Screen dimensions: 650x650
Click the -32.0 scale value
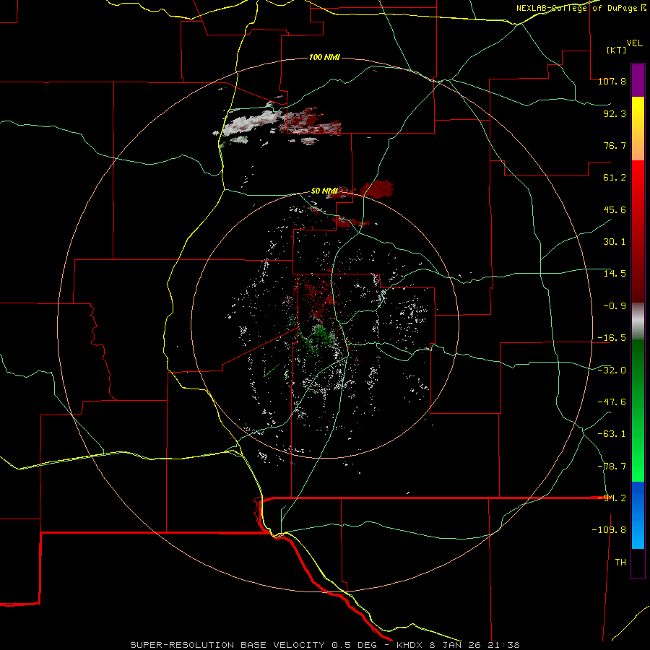612,370
